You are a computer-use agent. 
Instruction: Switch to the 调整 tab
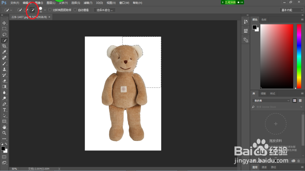(263, 93)
